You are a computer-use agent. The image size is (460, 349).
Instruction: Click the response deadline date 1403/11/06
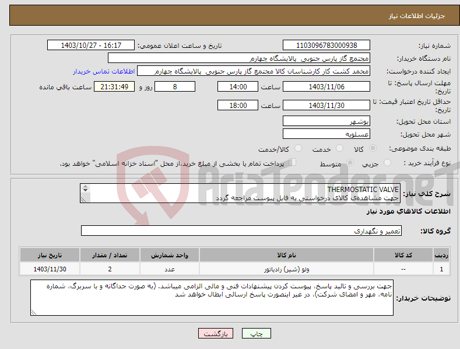click(326, 86)
